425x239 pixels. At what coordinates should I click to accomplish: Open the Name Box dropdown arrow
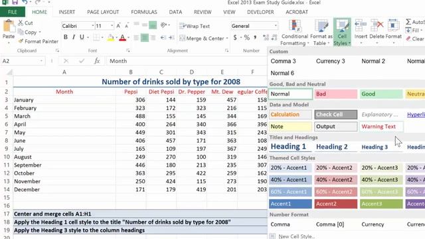point(41,61)
